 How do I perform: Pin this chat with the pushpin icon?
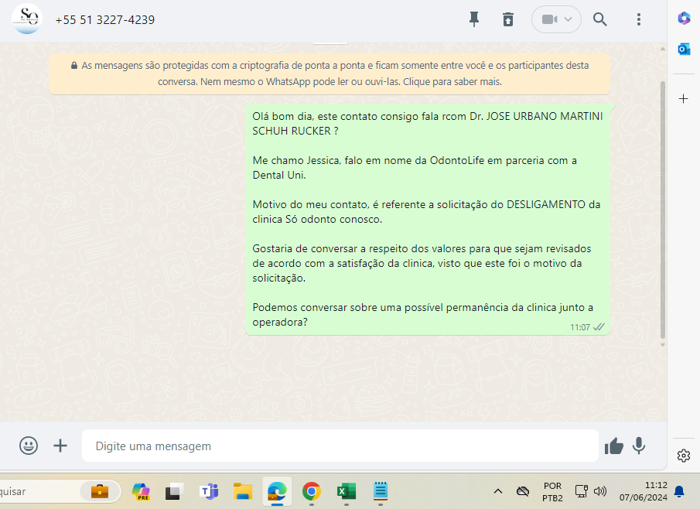pos(474,19)
